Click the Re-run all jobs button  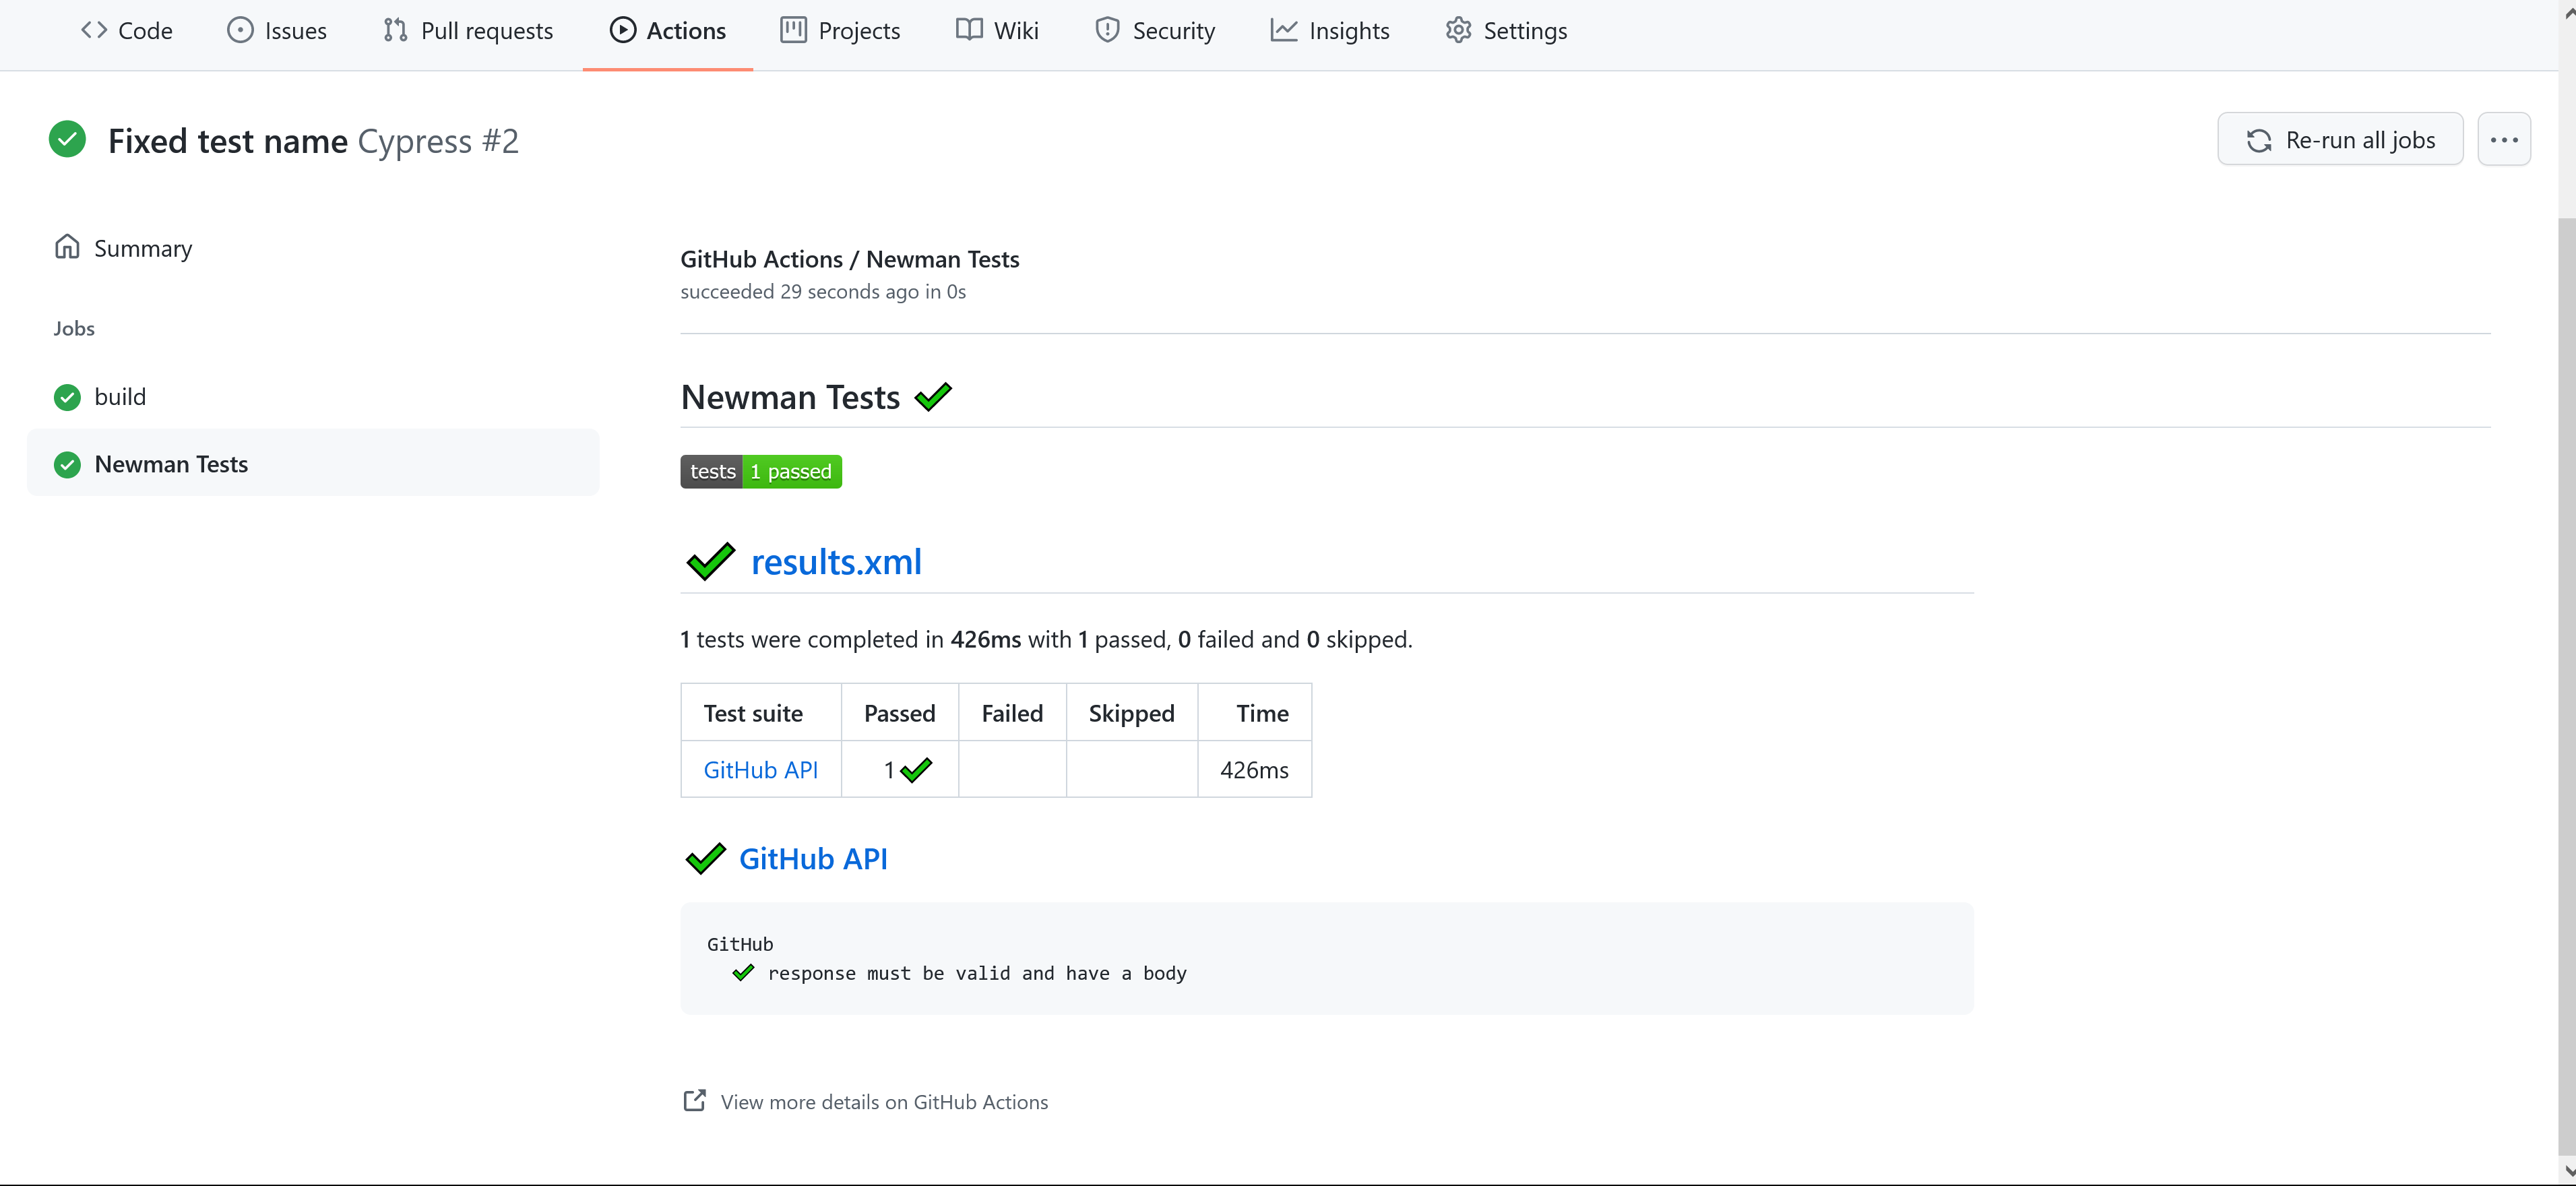pos(2340,140)
